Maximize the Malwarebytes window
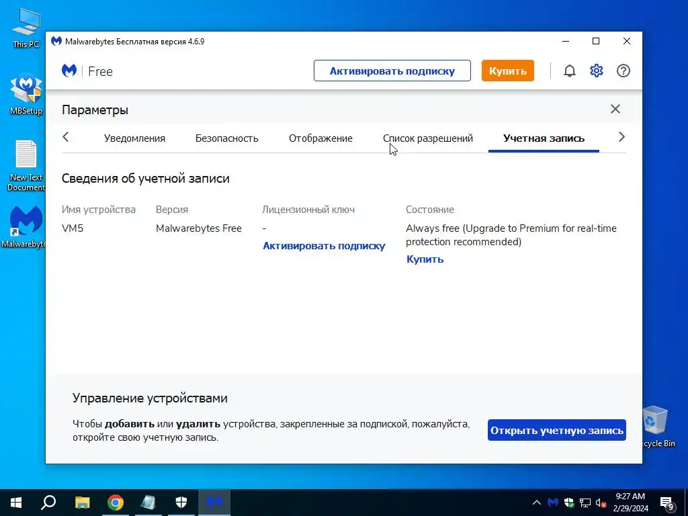The width and height of the screenshot is (688, 516). [596, 41]
